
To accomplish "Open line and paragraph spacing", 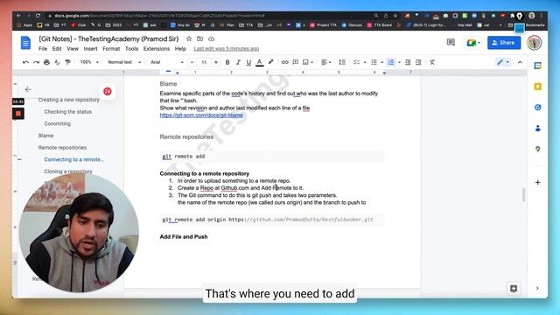I will click(x=342, y=62).
